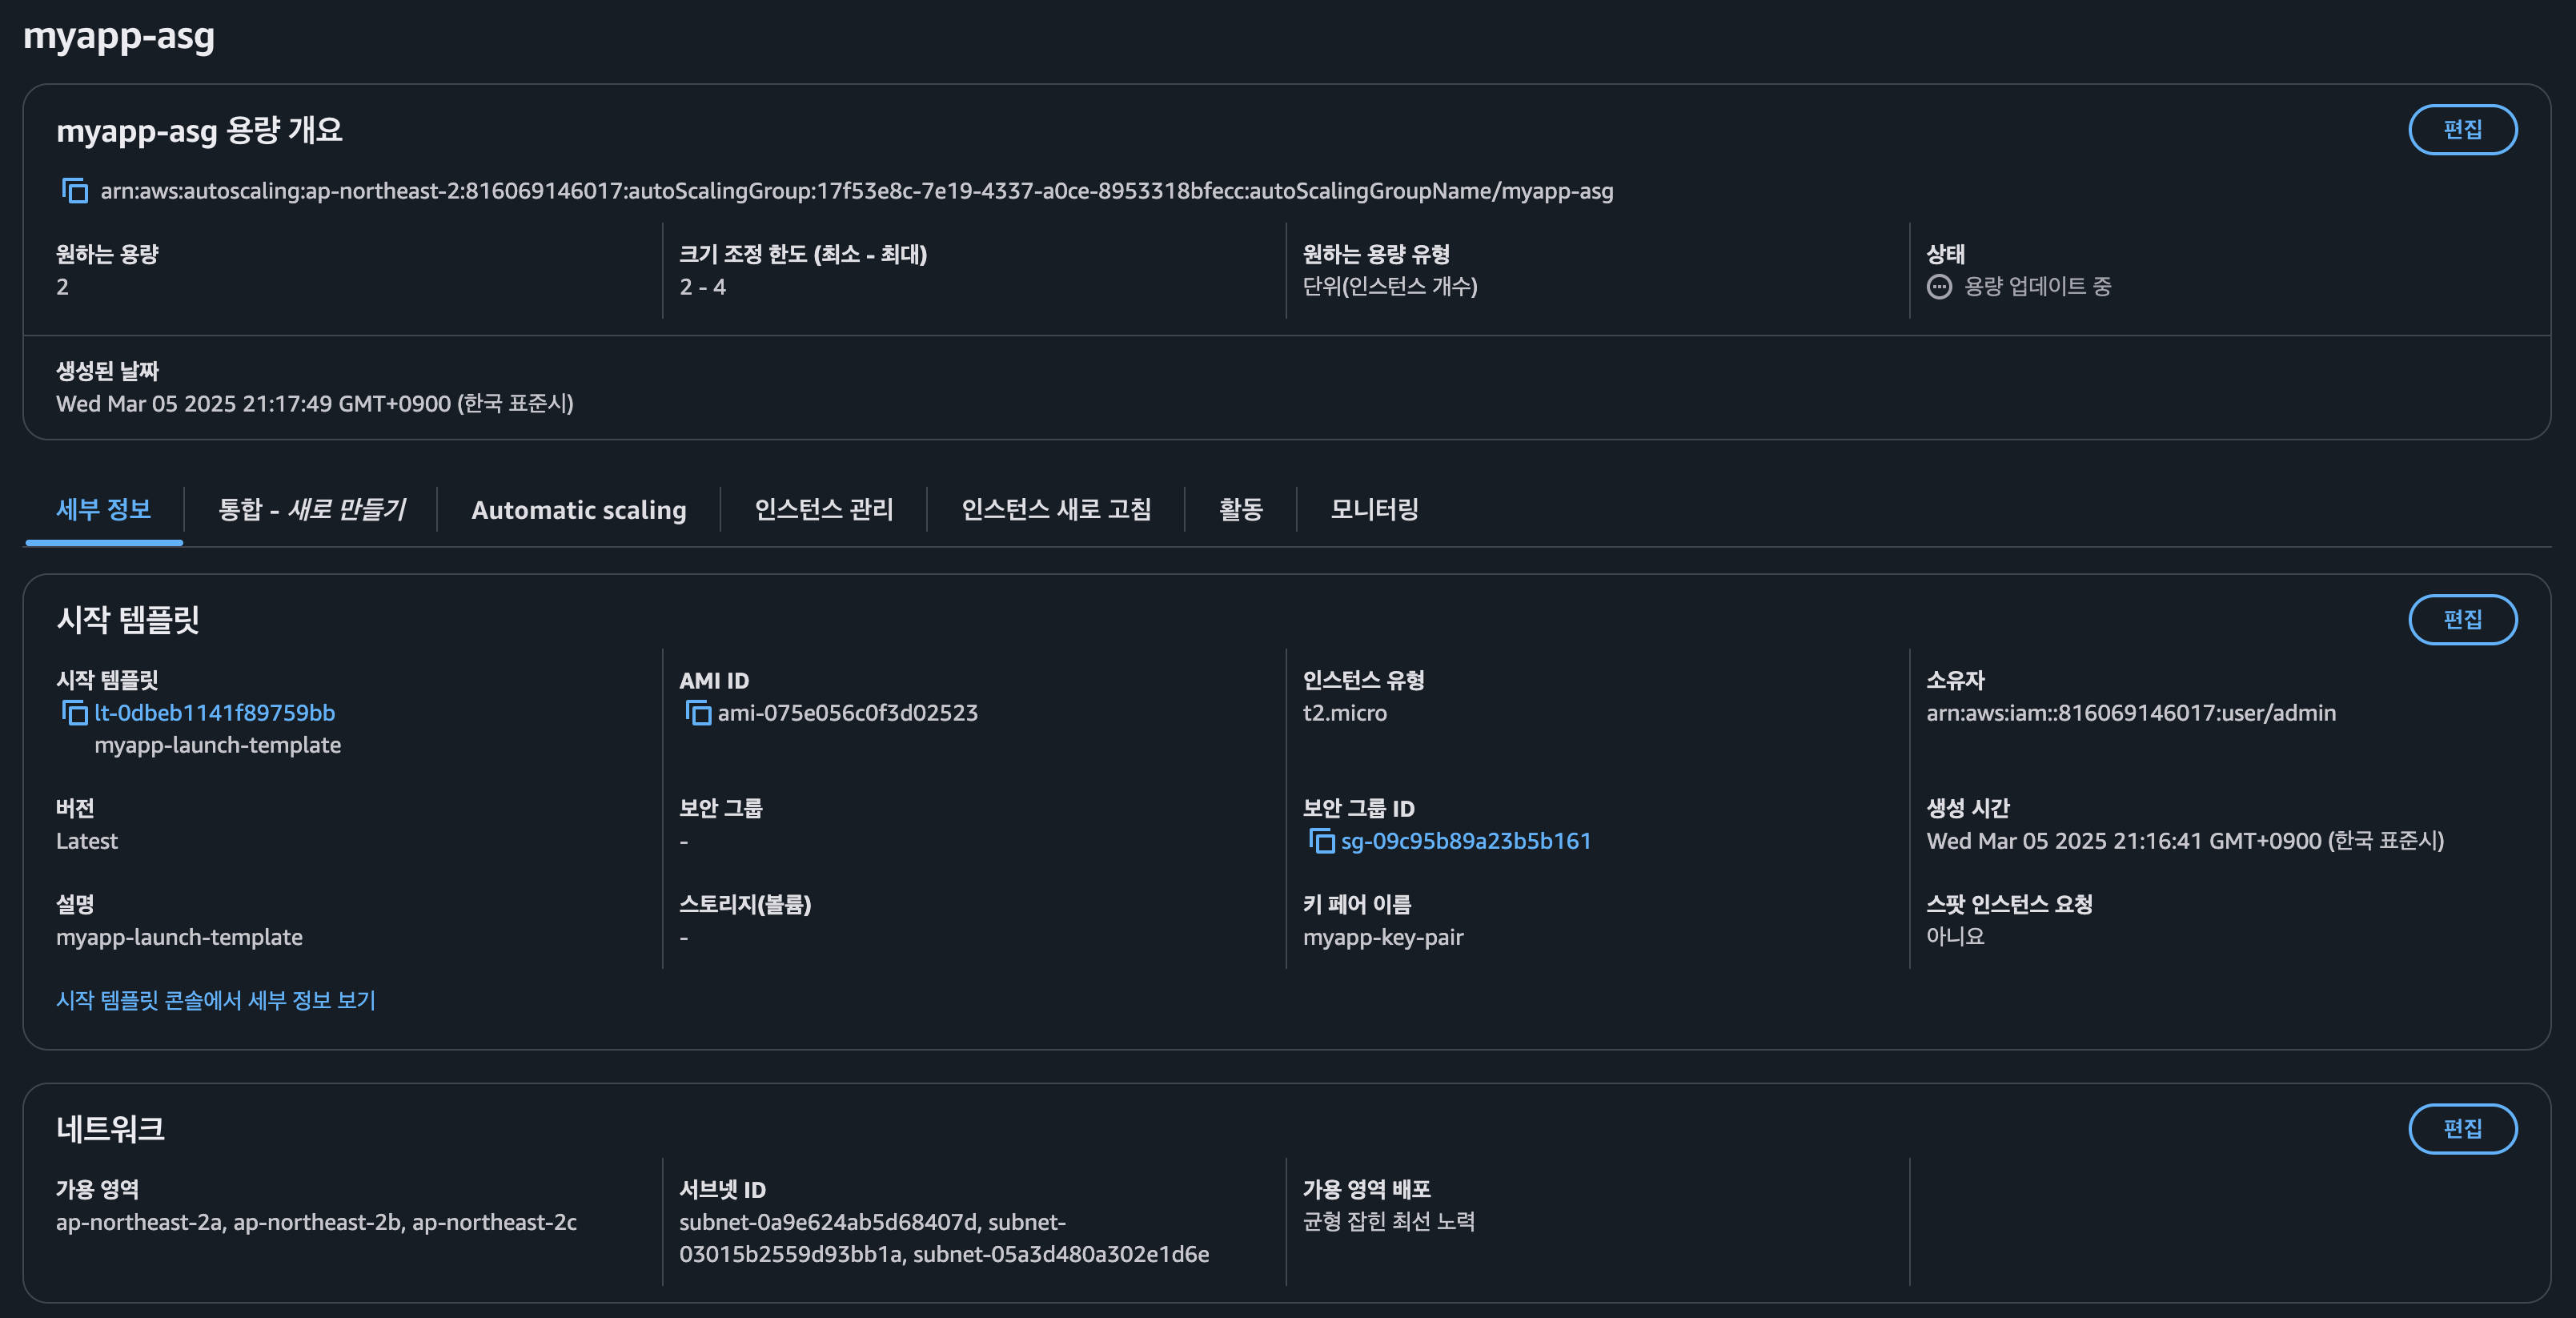The image size is (2576, 1318).
Task: Open the 인스턴스 새로 고침 tab
Action: [1055, 510]
